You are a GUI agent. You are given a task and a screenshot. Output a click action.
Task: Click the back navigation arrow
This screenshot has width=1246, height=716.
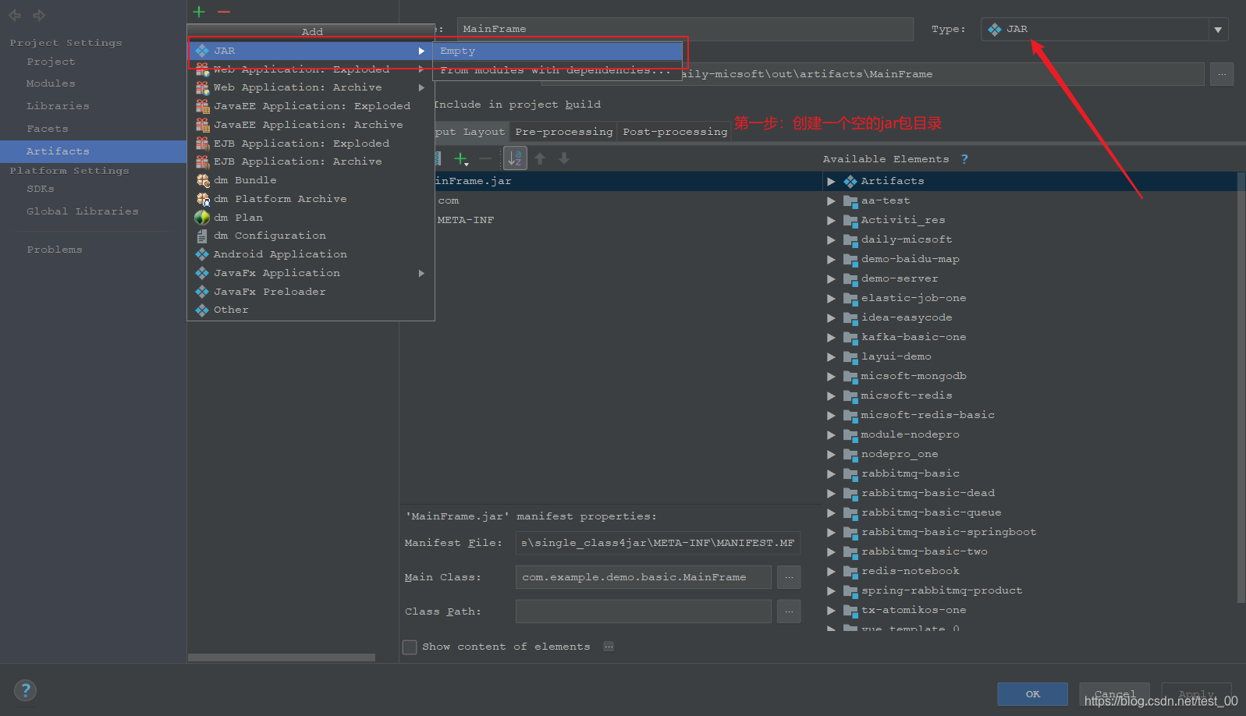click(15, 15)
